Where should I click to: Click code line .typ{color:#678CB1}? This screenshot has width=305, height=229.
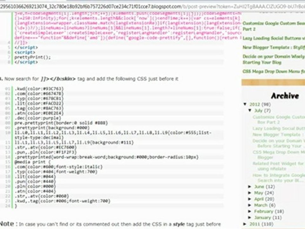pyautogui.click(x=39, y=99)
